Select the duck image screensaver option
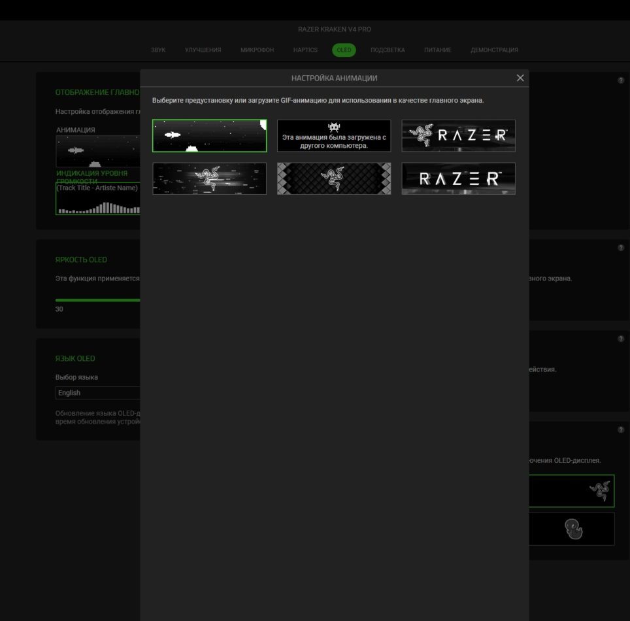The image size is (630, 621). pyautogui.click(x=571, y=529)
